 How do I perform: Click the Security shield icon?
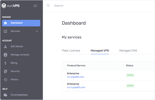coord(5,71)
